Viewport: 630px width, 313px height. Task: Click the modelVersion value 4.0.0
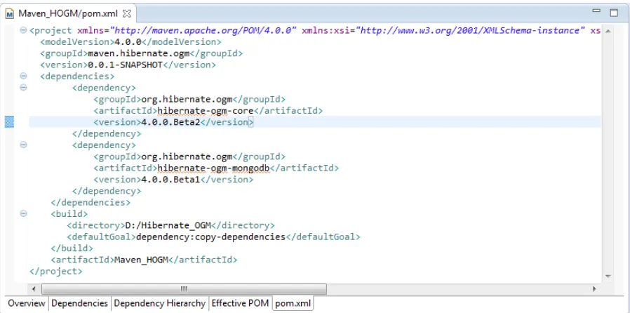point(128,42)
